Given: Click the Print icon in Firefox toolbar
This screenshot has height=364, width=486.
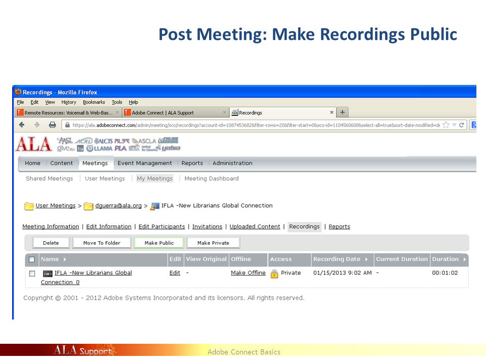Looking at the screenshot, I should coord(52,125).
